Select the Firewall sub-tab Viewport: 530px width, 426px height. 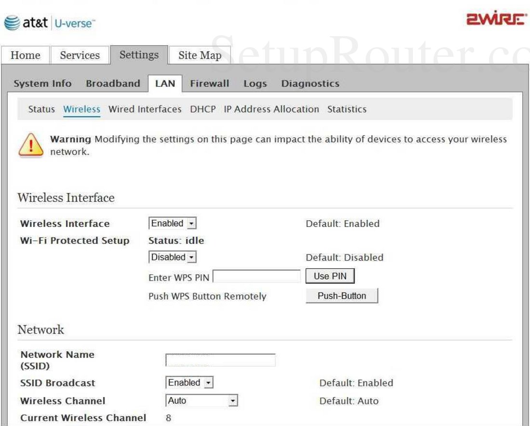click(x=209, y=83)
